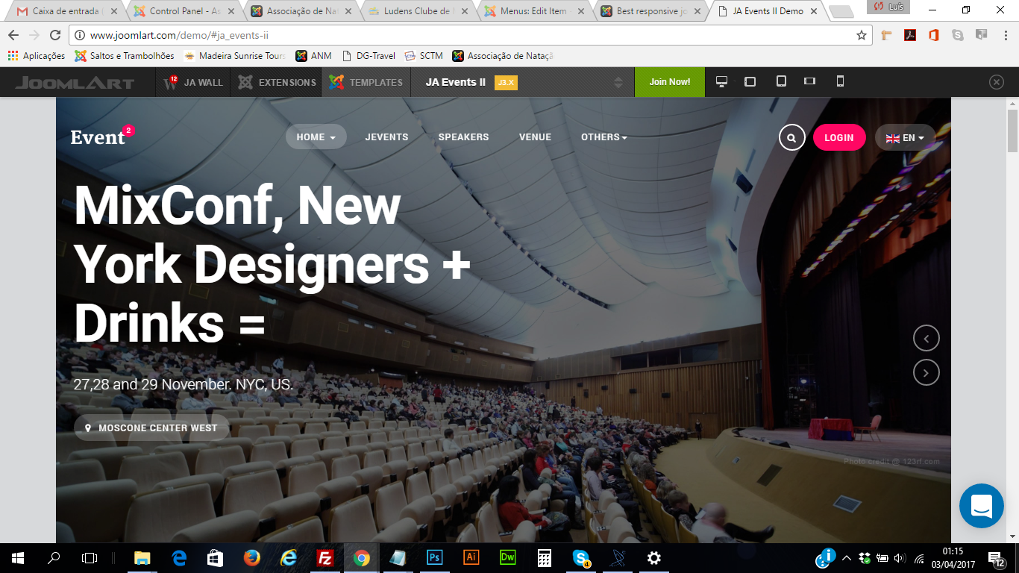This screenshot has height=573, width=1019.
Task: Open Firefox from the taskbar
Action: [x=251, y=557]
